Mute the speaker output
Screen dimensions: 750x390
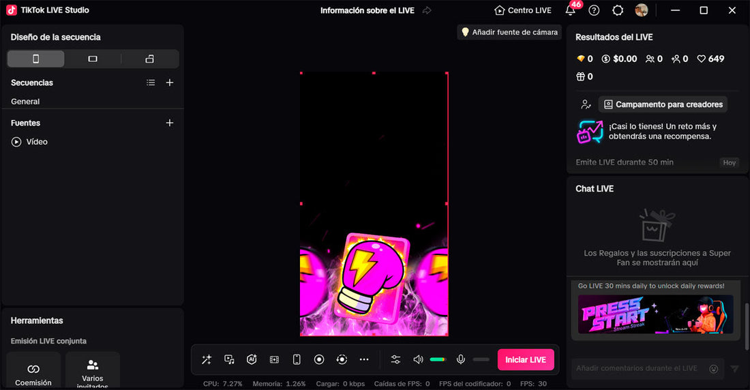[418, 359]
